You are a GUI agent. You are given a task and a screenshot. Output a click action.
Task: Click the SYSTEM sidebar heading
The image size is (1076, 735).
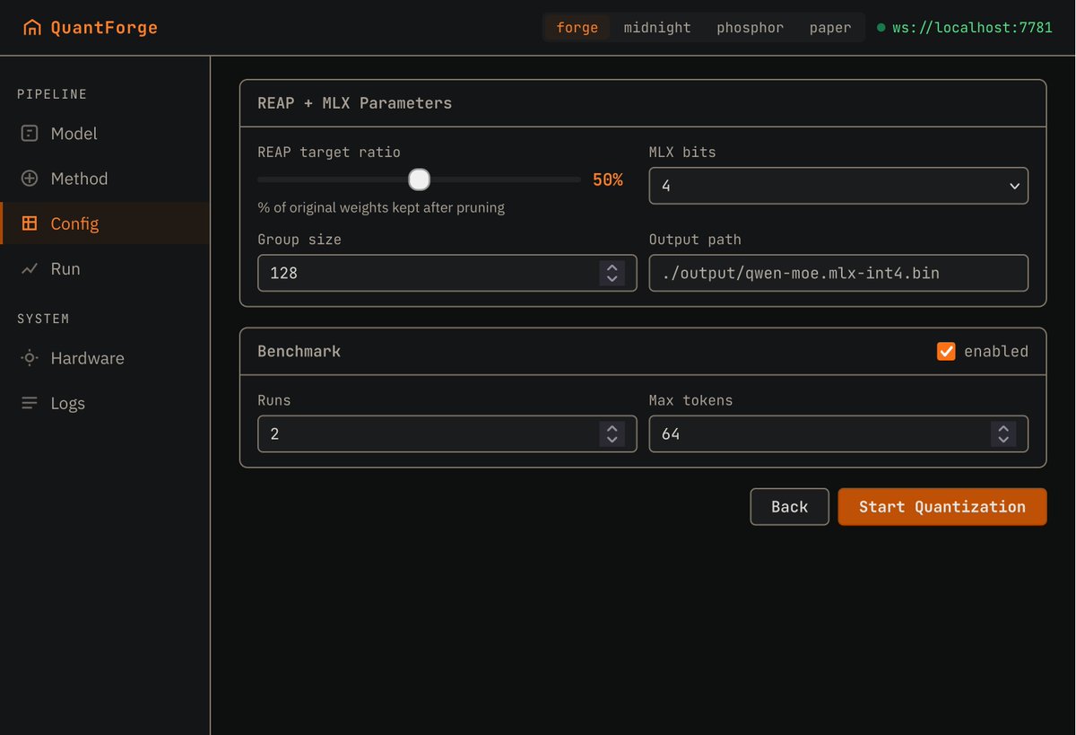point(43,319)
